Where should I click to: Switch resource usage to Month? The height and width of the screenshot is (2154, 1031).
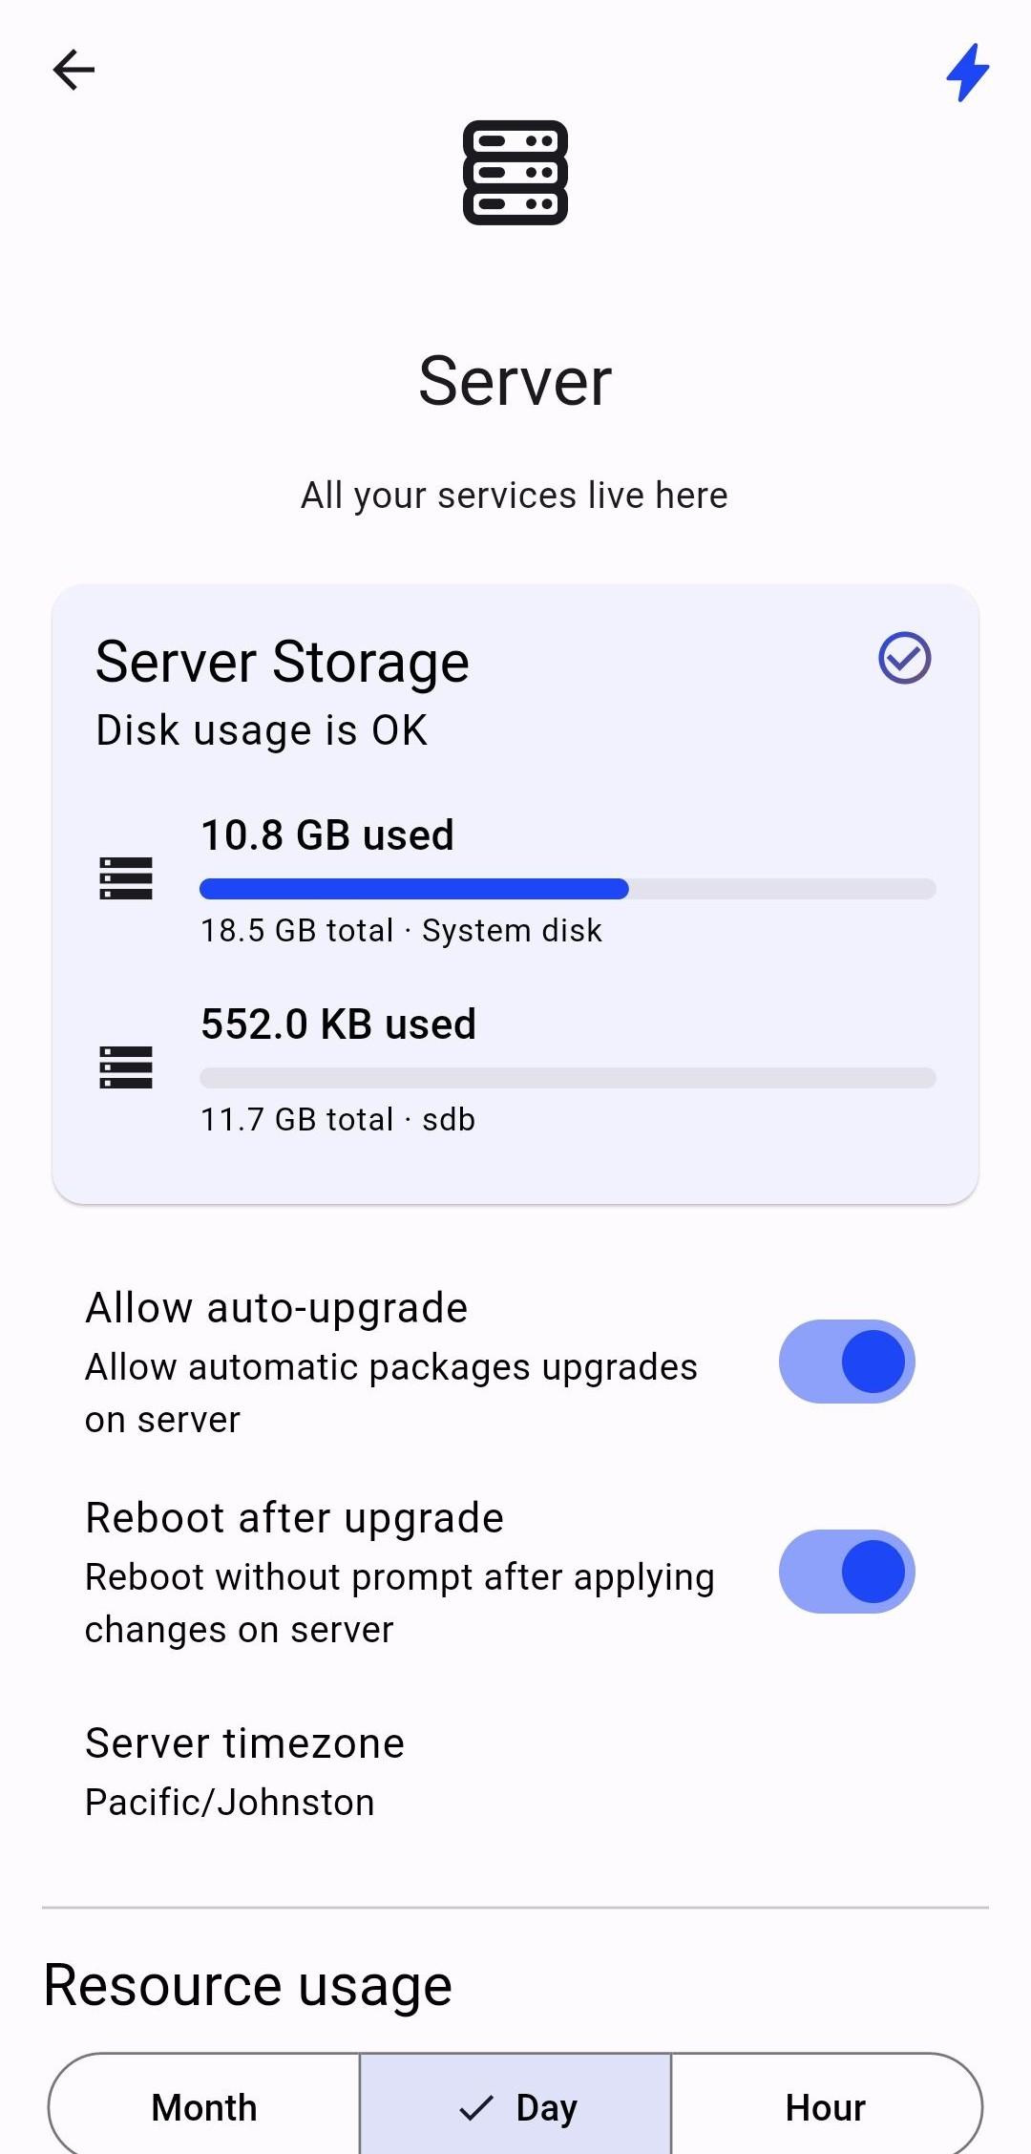click(x=204, y=2107)
